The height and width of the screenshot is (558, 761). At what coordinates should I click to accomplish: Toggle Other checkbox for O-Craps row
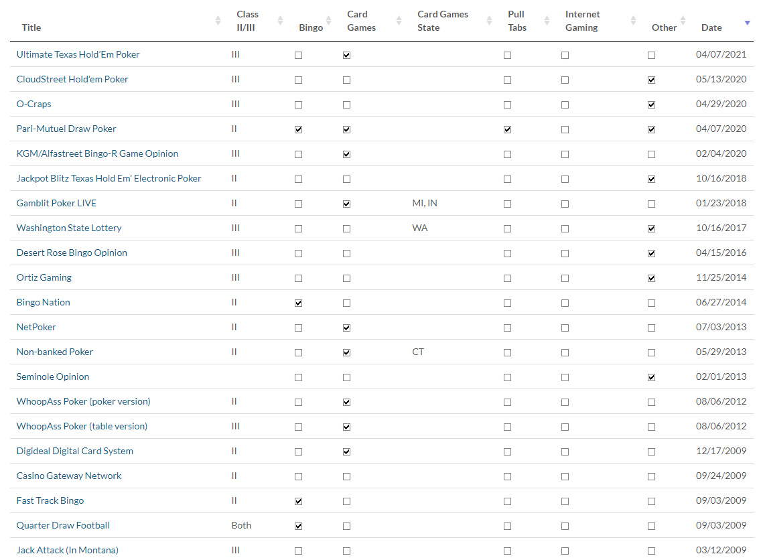pos(652,105)
